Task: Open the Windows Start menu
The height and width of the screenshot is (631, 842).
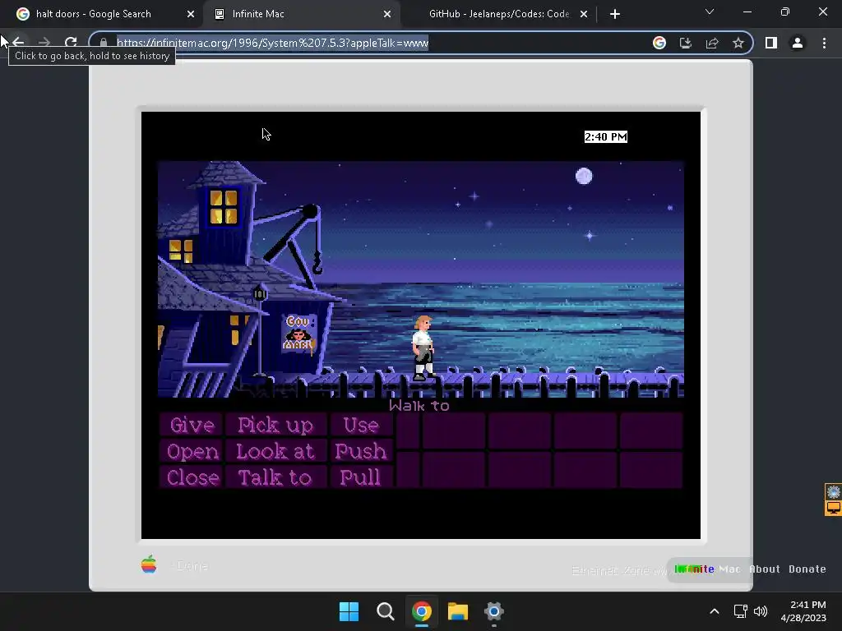Action: (349, 611)
